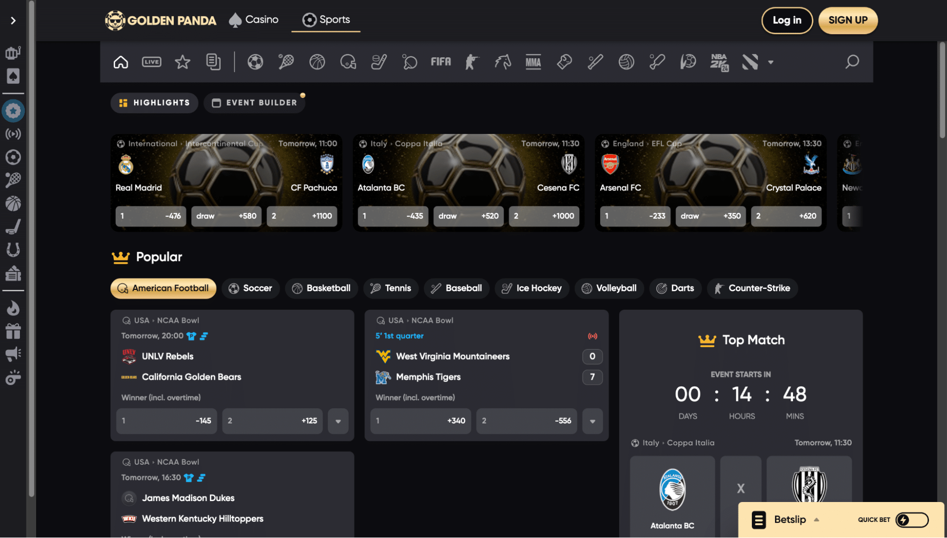This screenshot has height=538, width=947.
Task: Expand more markets for UNLV Rebels game
Action: (x=338, y=421)
